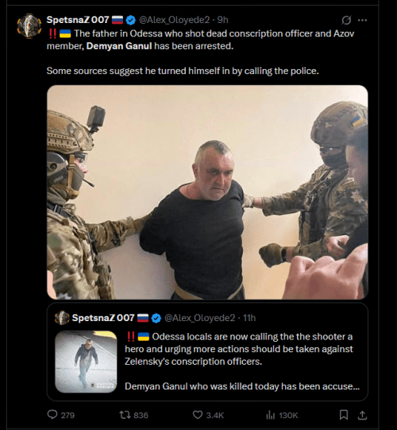This screenshot has height=430, width=397.
Task: Click the quoted post's small profile avatar
Action: click(x=62, y=318)
